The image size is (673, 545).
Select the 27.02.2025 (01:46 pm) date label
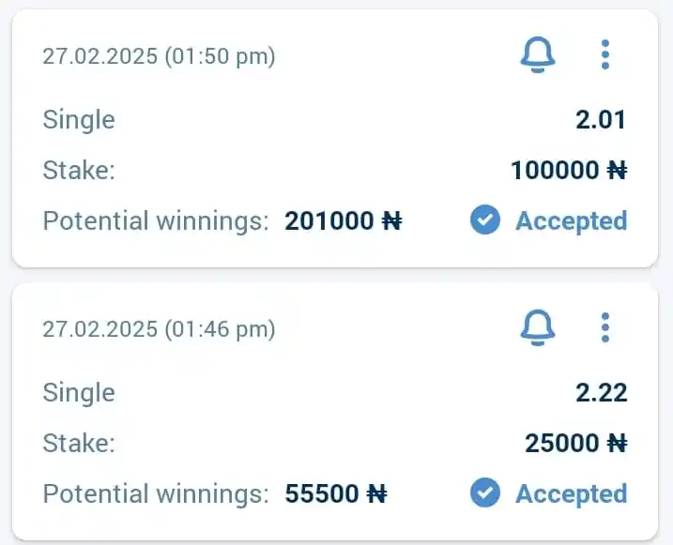[x=159, y=329]
